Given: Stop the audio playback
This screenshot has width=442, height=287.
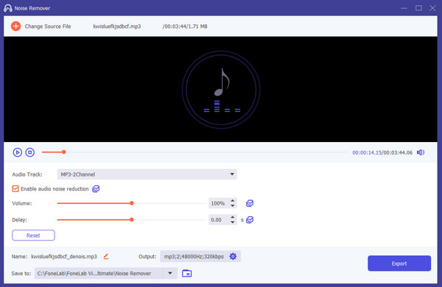Looking at the screenshot, I should click(x=30, y=152).
